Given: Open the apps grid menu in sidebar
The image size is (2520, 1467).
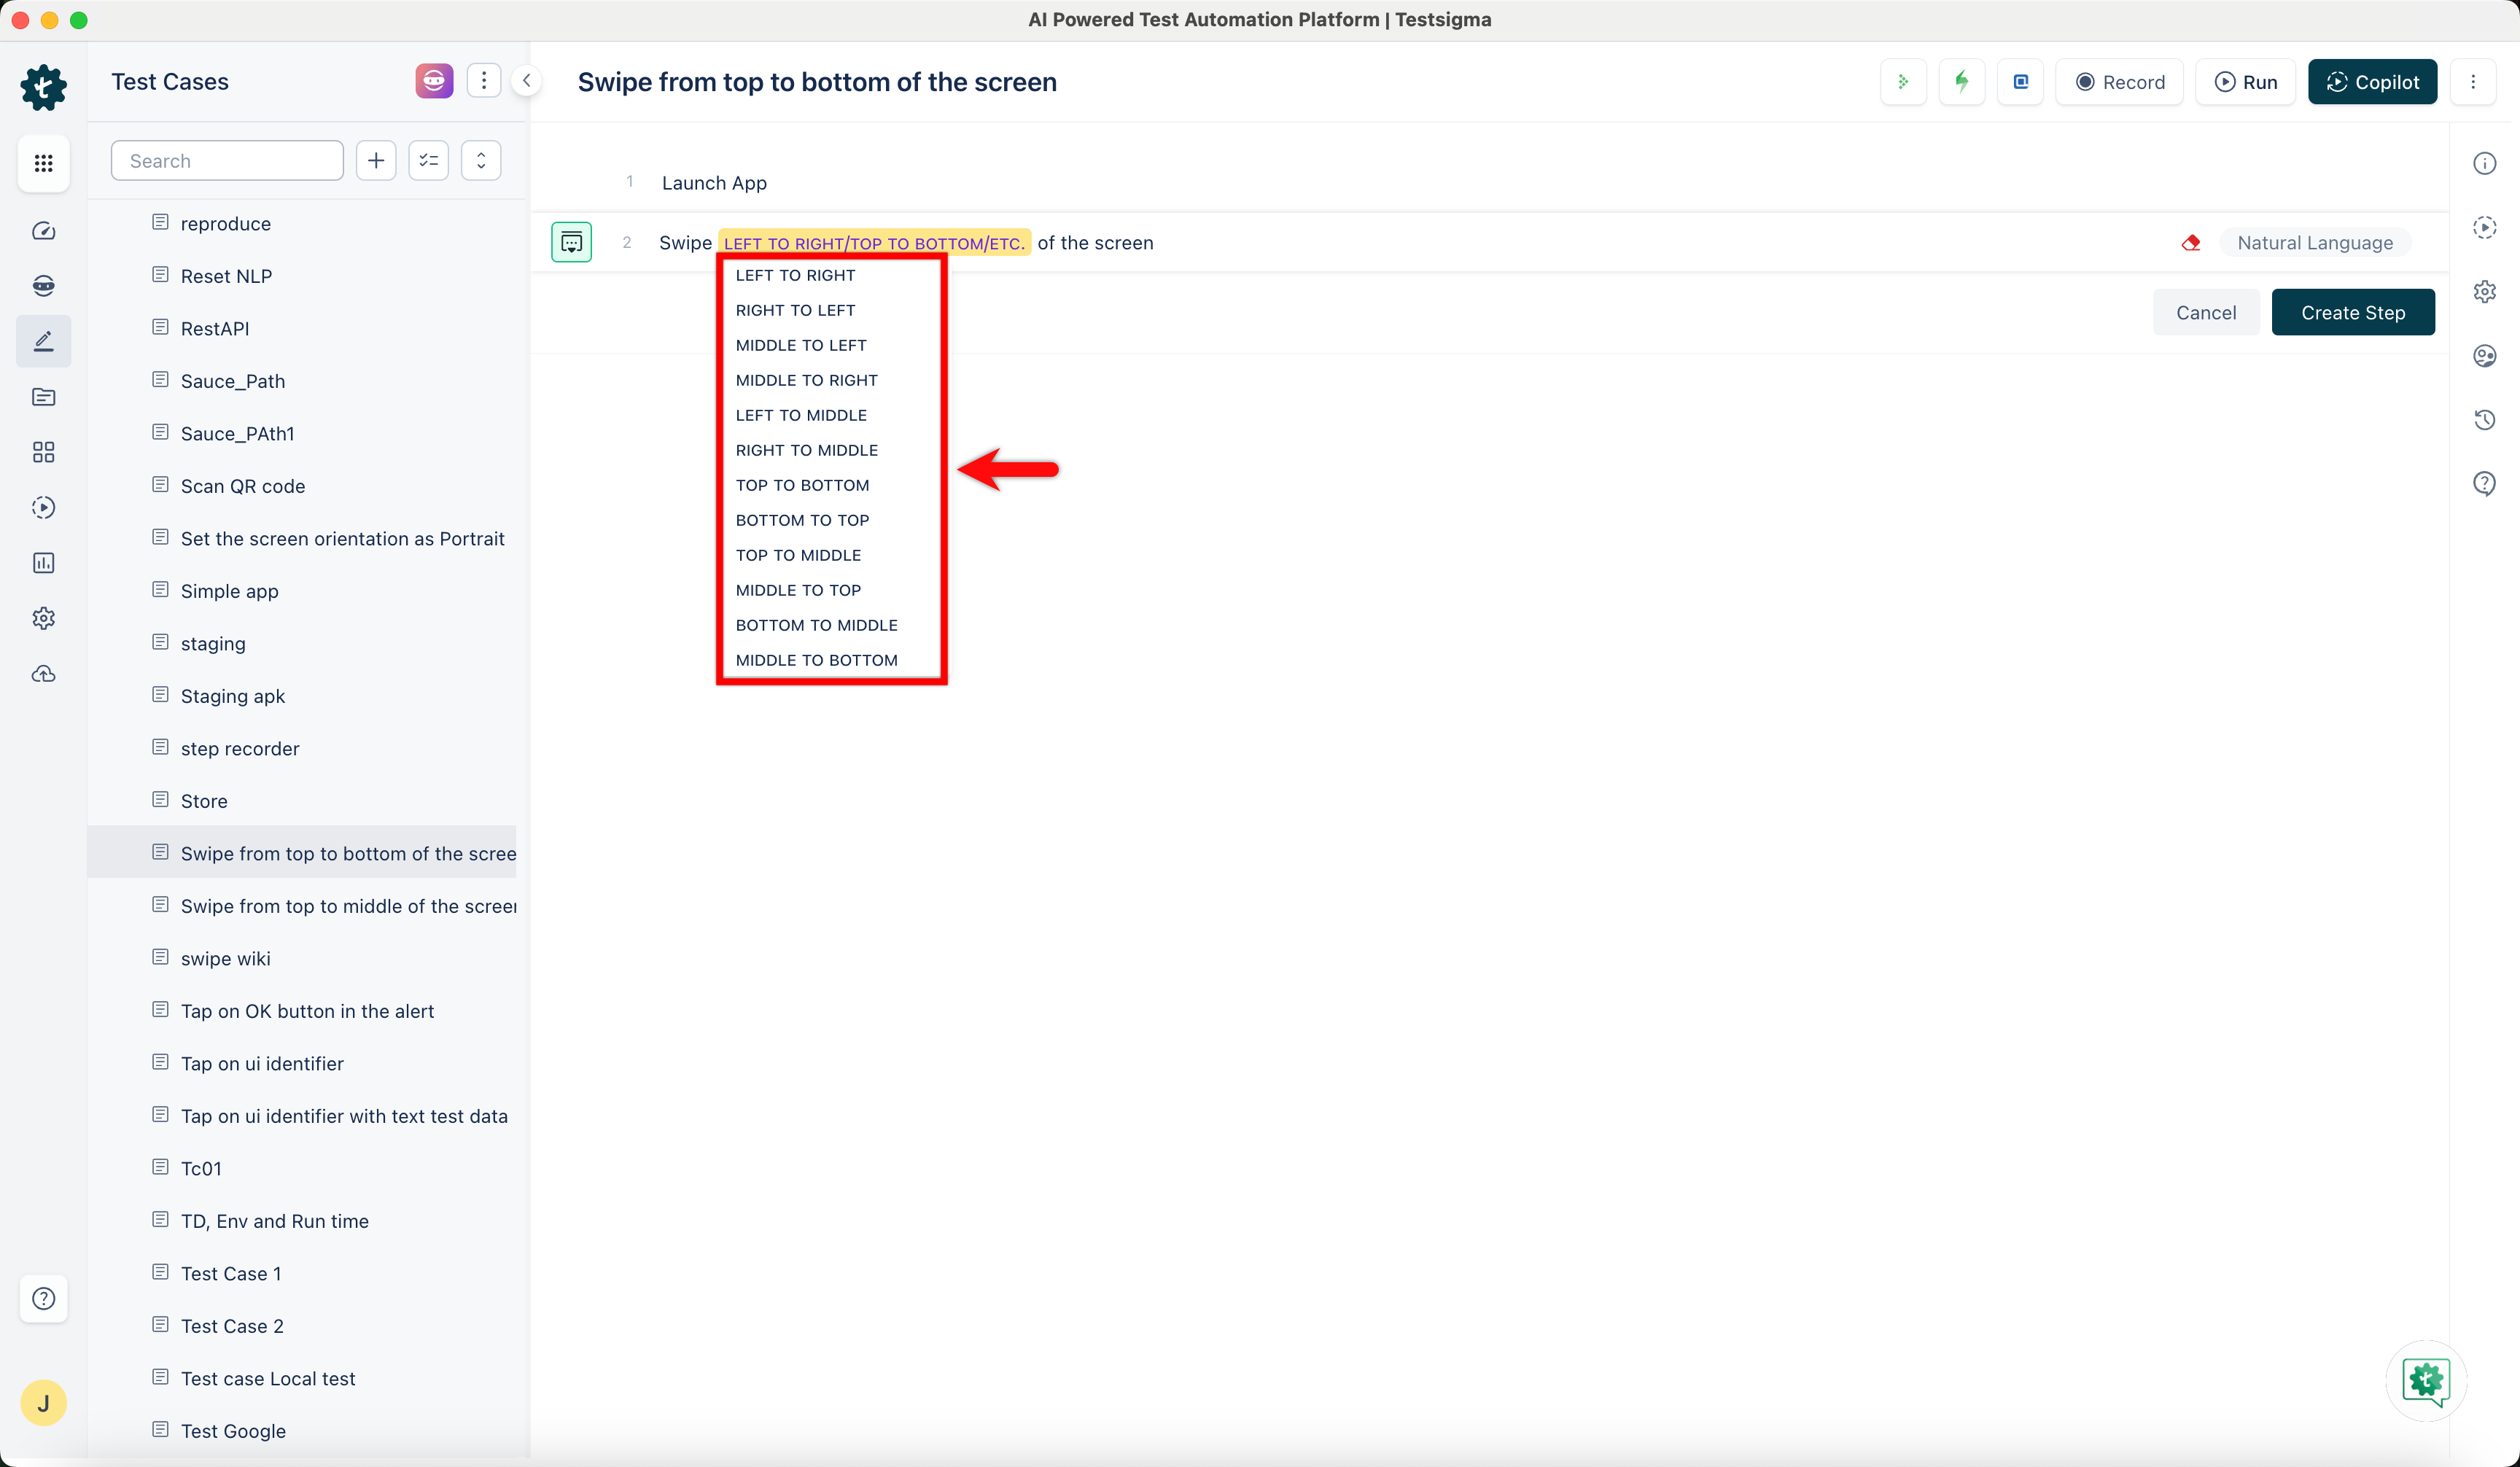Looking at the screenshot, I should (43, 163).
